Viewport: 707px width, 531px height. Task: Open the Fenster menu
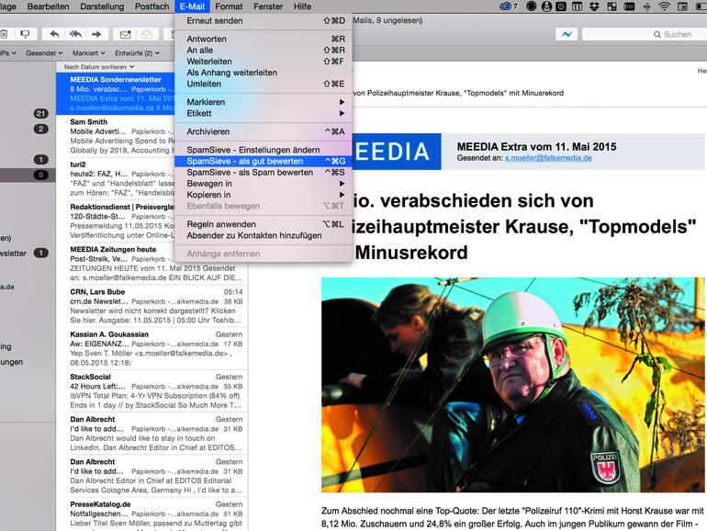point(268,6)
